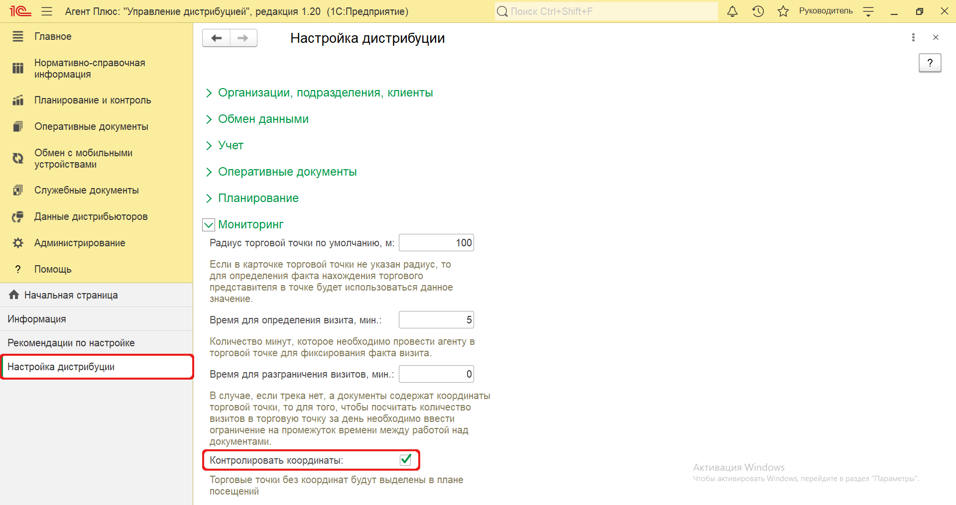Click Руководитель user name
This screenshot has height=505, width=956.
pos(826,11)
